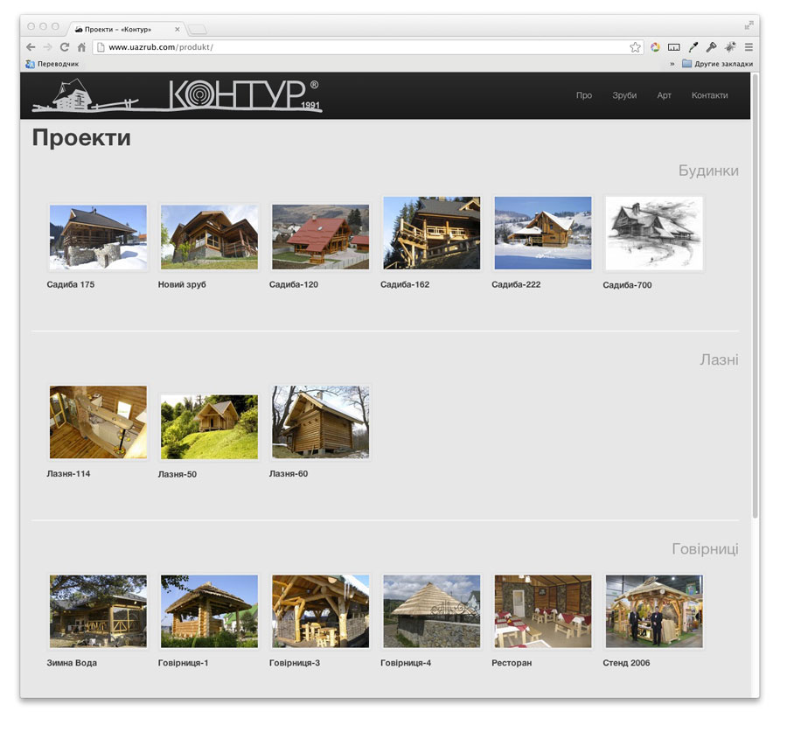The height and width of the screenshot is (732, 787).
Task: Open the Контакти navigation menu item
Action: [709, 95]
